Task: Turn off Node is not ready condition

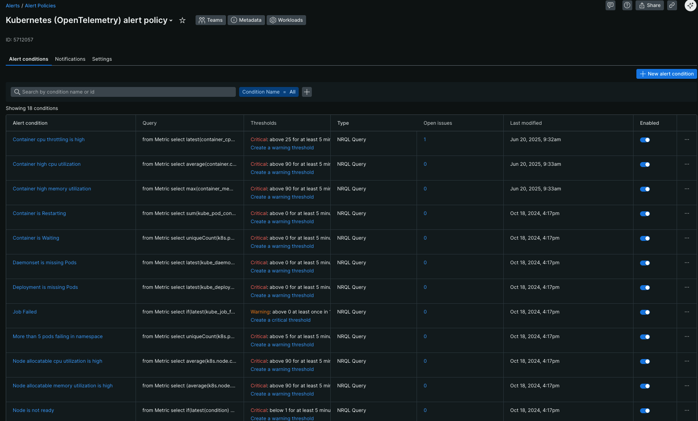Action: click(645, 411)
